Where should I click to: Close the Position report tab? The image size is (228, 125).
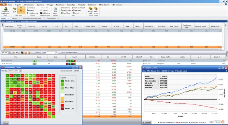(20, 18)
